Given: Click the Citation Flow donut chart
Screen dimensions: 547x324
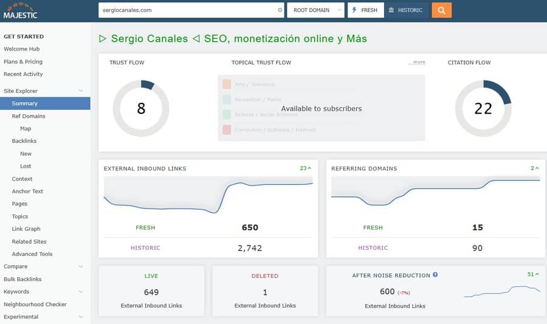Looking at the screenshot, I should point(483,108).
